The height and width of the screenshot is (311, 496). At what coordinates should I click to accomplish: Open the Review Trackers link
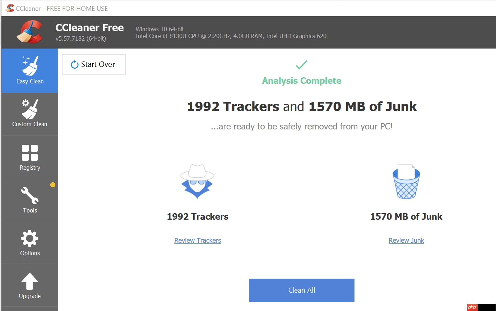pyautogui.click(x=198, y=241)
